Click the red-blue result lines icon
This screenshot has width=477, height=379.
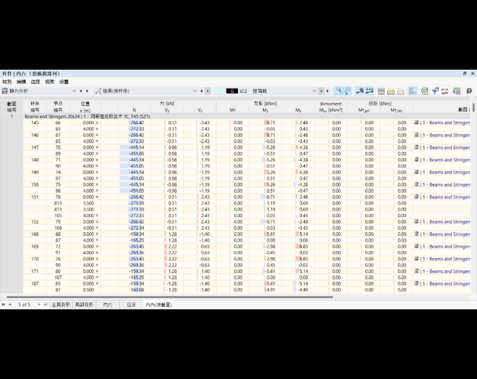point(445,91)
